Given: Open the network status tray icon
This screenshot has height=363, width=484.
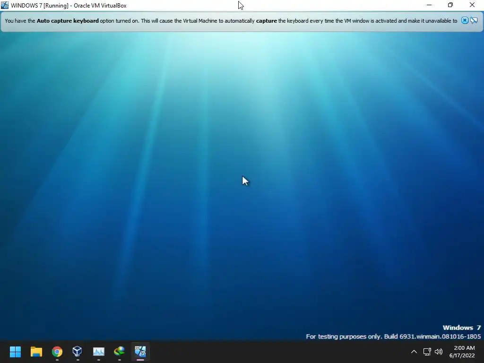Looking at the screenshot, I should click(x=427, y=352).
